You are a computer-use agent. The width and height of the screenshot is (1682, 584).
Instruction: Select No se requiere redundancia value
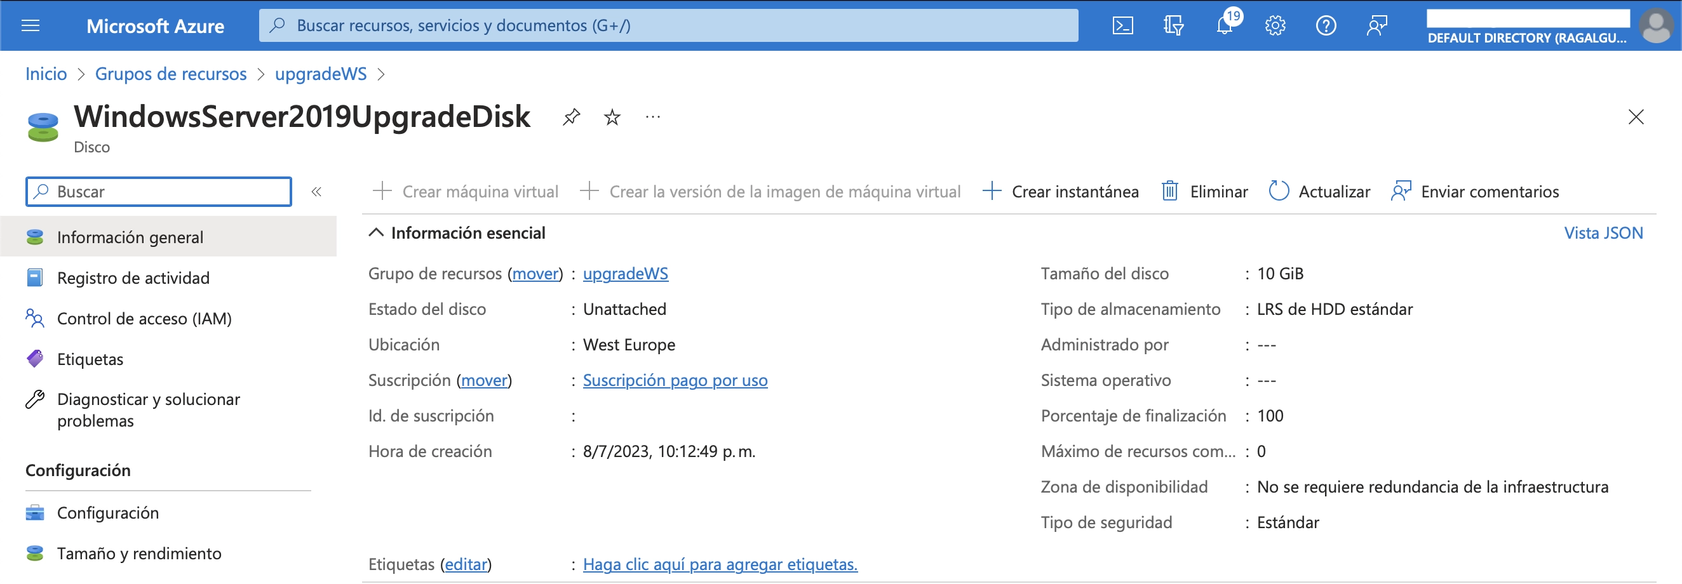point(1432,487)
